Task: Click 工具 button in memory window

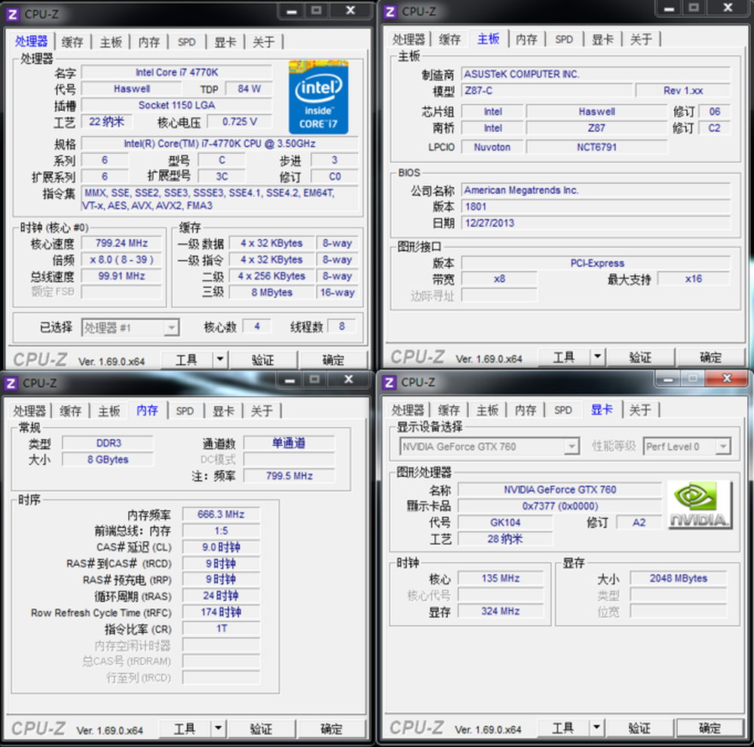Action: tap(185, 728)
